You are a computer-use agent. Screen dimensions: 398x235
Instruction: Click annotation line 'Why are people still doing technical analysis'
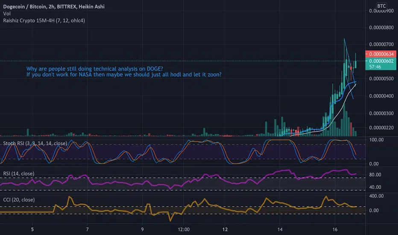95,69
